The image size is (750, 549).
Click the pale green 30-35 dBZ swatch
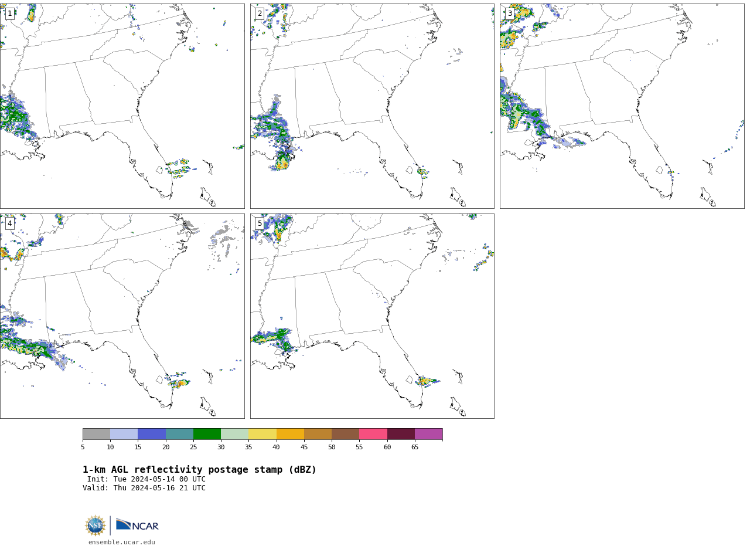click(x=235, y=434)
